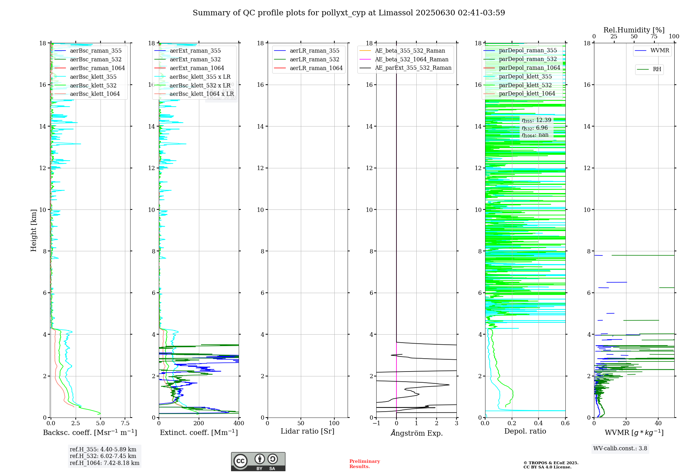Select AE_beta_532_1064_Raman legend entry
Viewport: 698px width, 474px height.
[x=404, y=60]
